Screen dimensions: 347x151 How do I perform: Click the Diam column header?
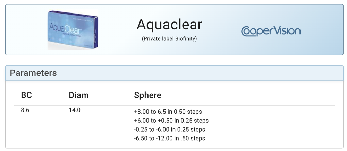click(x=79, y=95)
